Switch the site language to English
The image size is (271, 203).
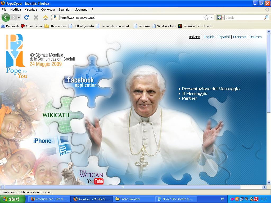[209, 37]
